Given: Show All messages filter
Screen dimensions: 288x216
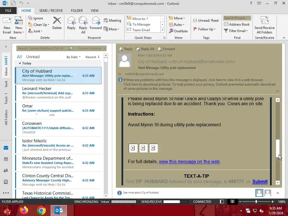Looking at the screenshot, I should click(x=19, y=57).
